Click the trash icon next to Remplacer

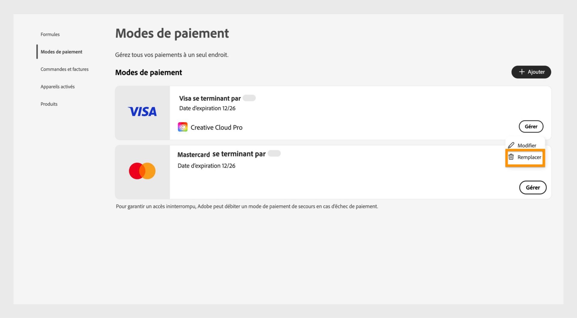click(512, 157)
